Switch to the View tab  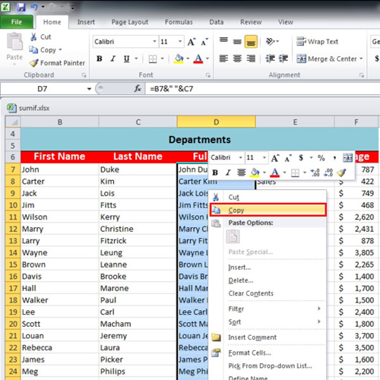(286, 22)
